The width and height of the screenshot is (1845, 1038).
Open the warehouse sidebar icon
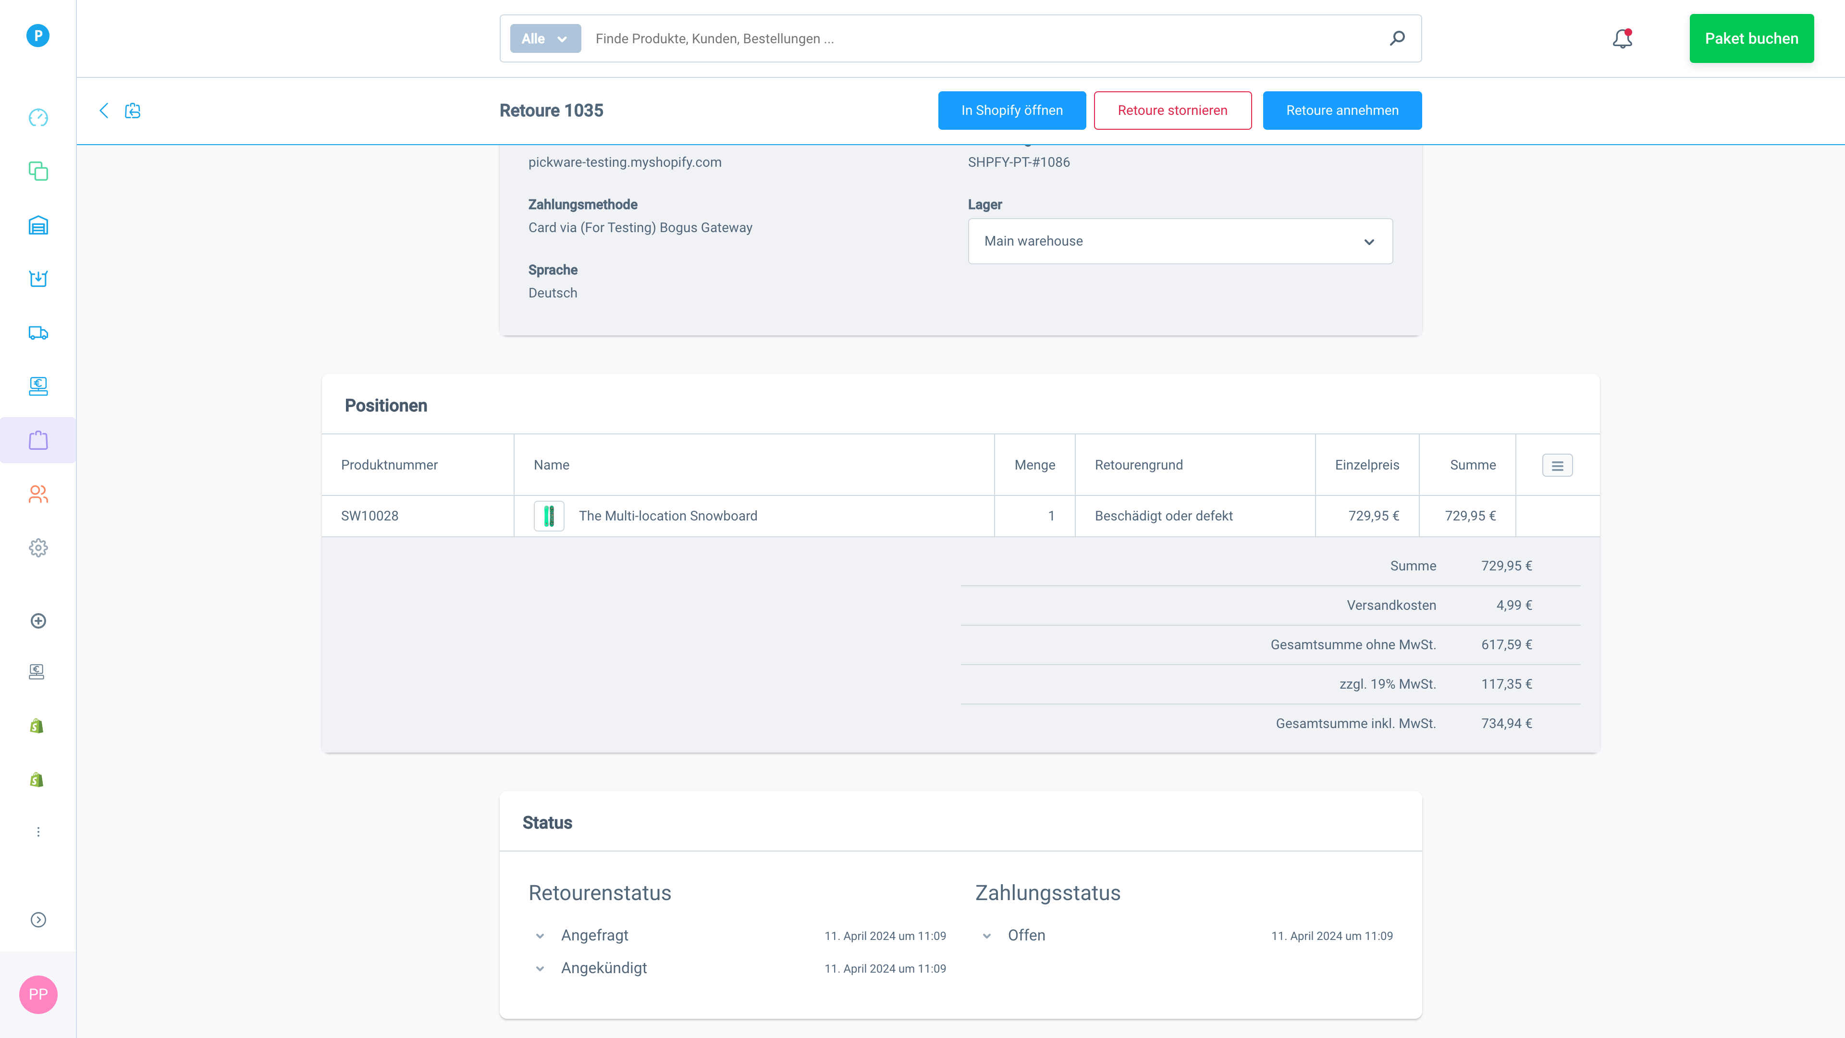(x=37, y=225)
